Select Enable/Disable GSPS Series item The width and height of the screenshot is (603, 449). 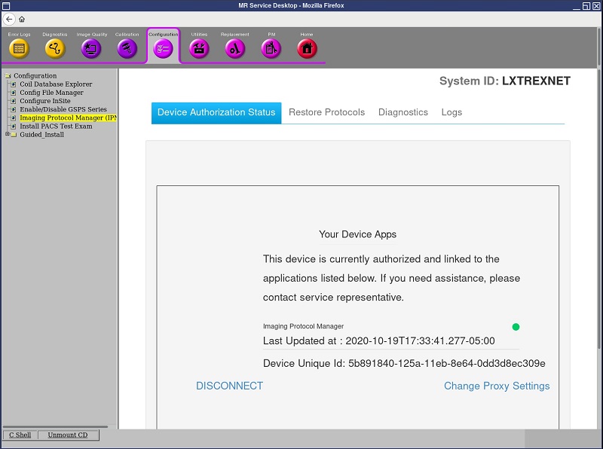coord(63,109)
